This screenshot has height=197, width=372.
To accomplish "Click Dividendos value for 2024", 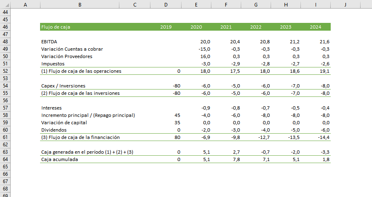I will [x=325, y=130].
